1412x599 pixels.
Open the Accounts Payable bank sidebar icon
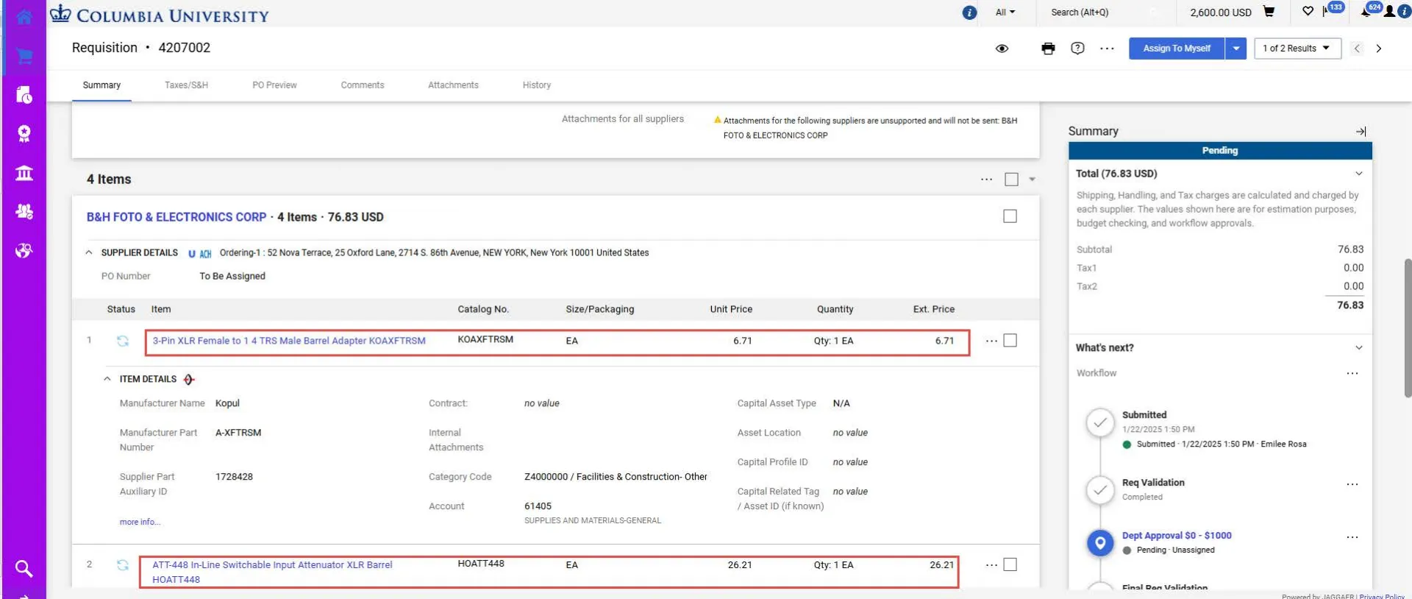point(24,173)
